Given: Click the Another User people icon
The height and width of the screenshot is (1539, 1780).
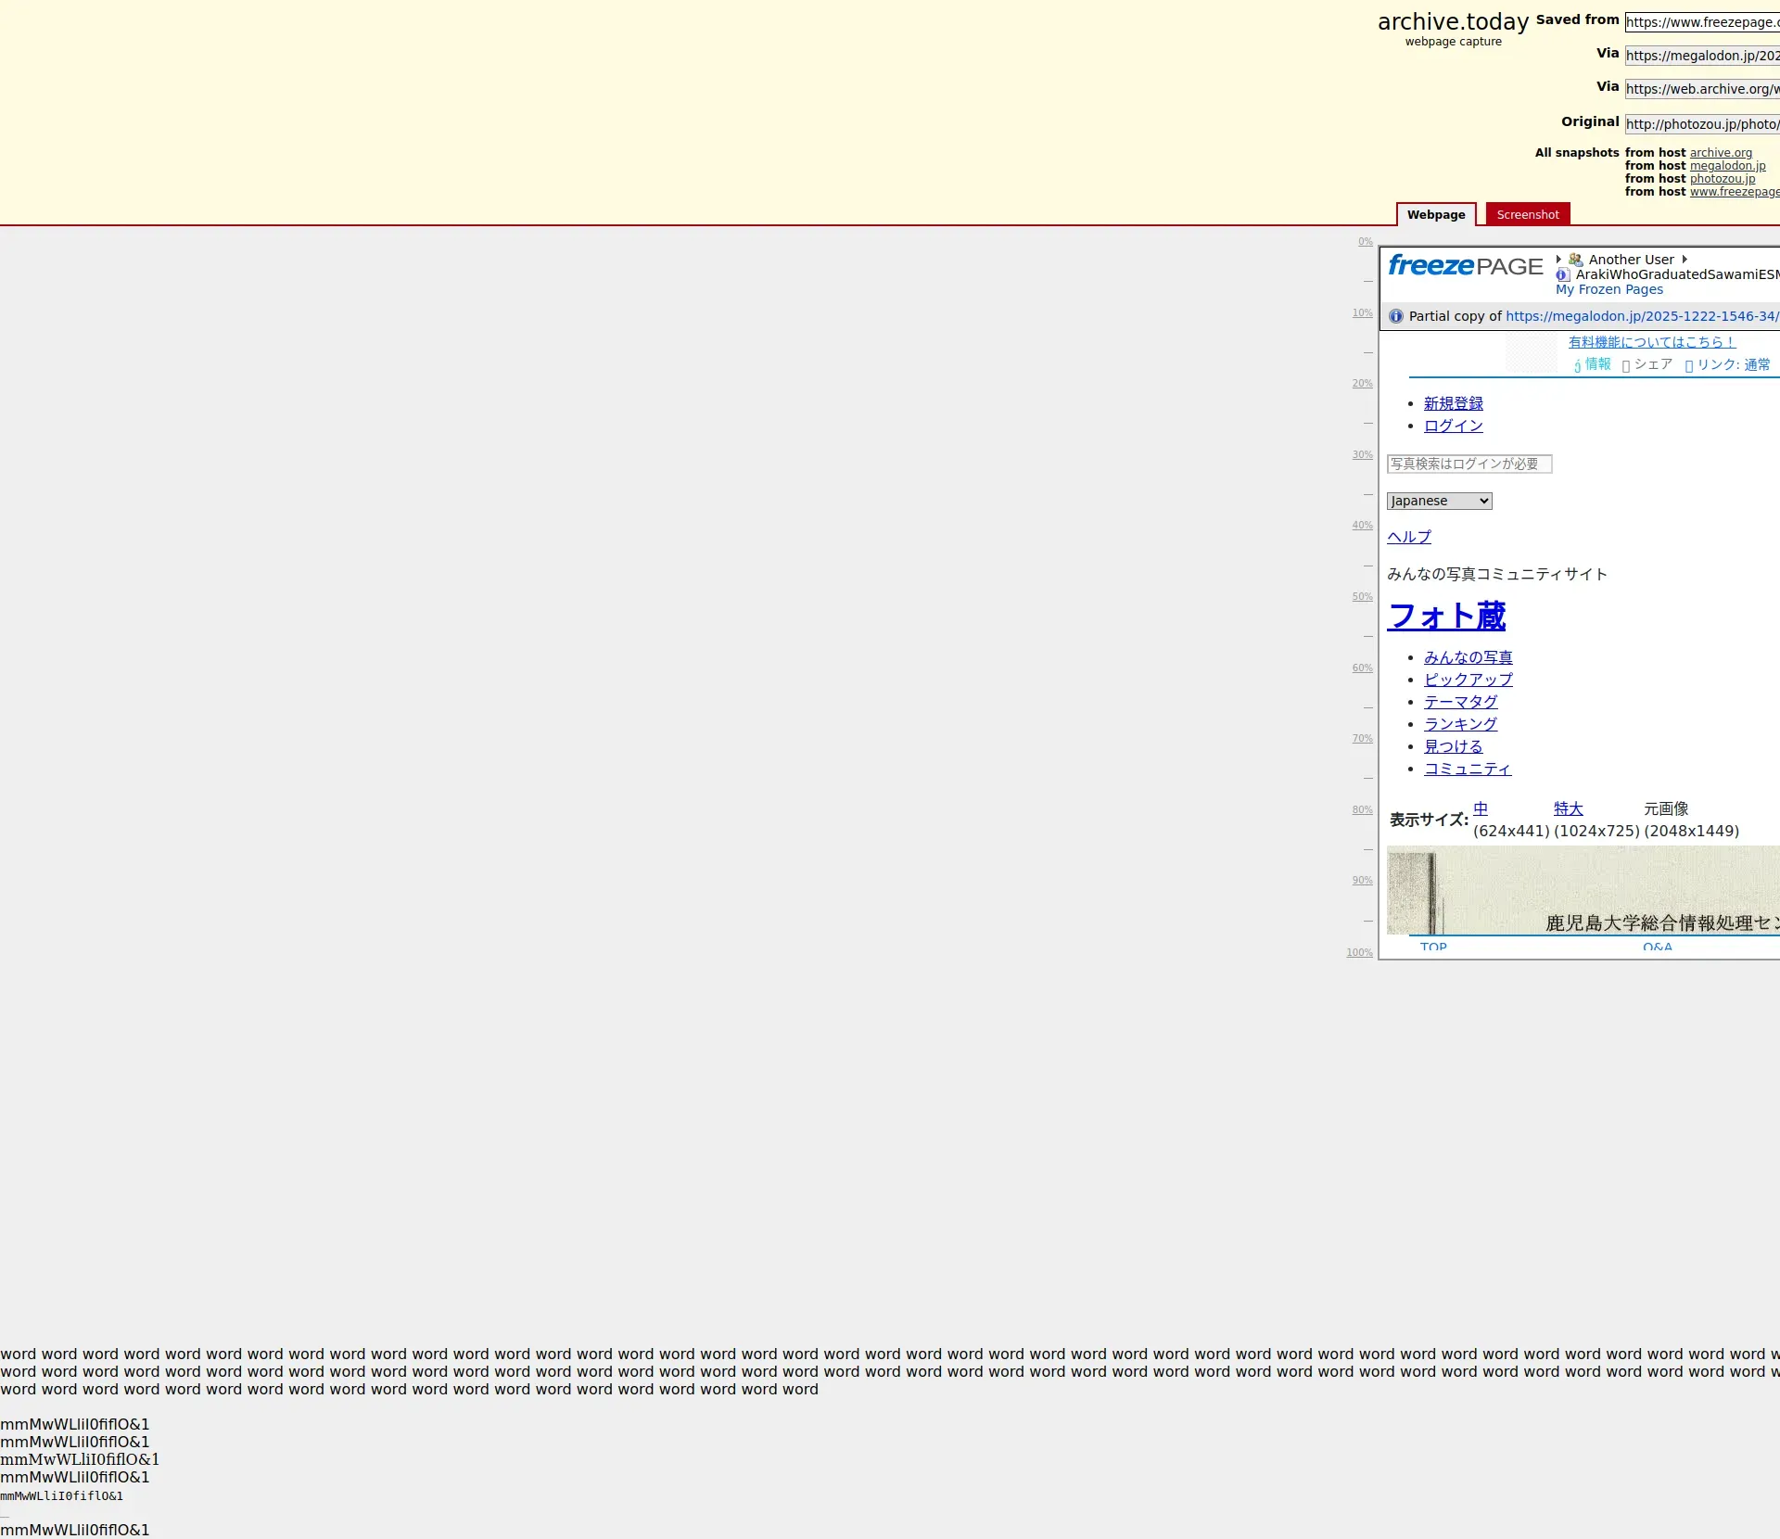Looking at the screenshot, I should pos(1576,260).
